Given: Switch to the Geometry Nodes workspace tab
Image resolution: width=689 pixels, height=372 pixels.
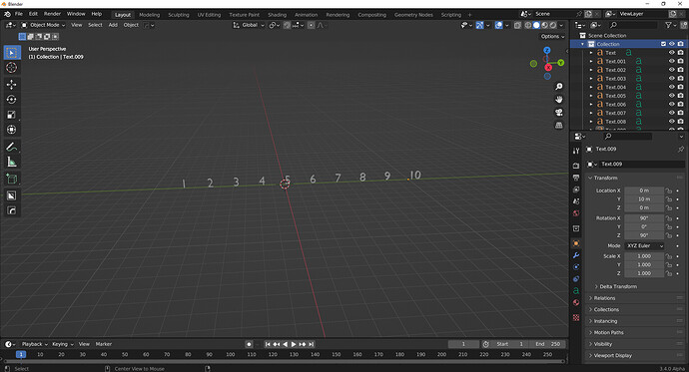Looking at the screenshot, I should (413, 15).
